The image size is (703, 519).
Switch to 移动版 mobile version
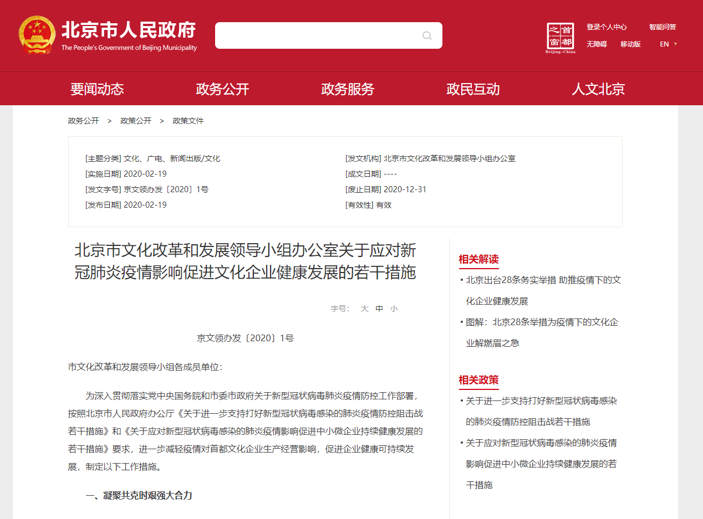[x=630, y=44]
